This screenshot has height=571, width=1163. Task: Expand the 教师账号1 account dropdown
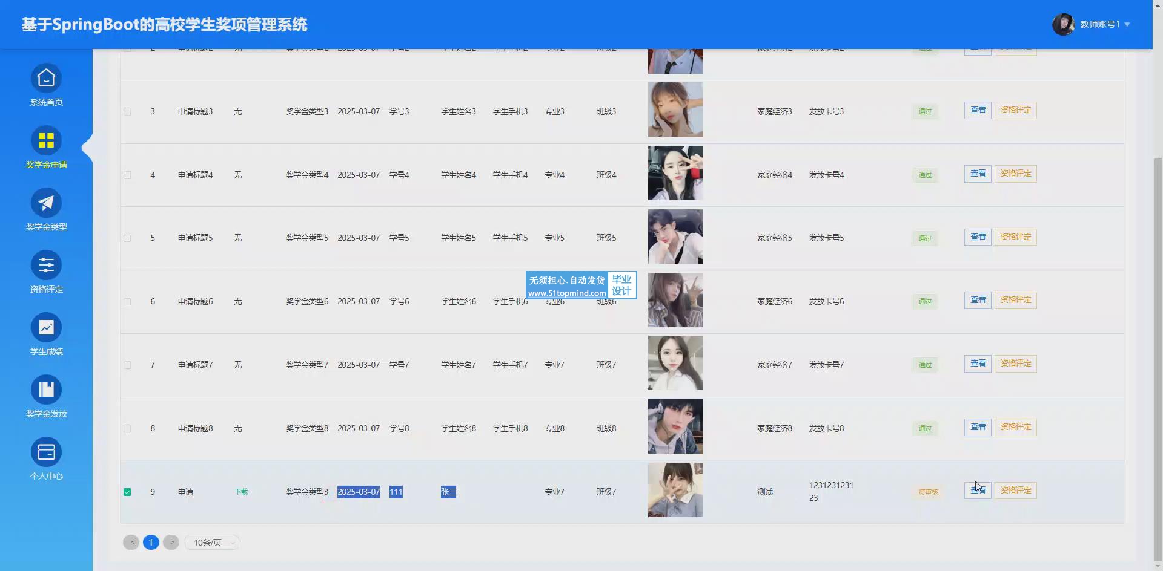tap(1127, 25)
